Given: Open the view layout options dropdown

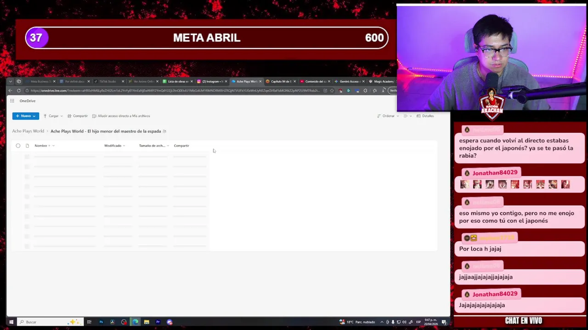Looking at the screenshot, I should 407,116.
